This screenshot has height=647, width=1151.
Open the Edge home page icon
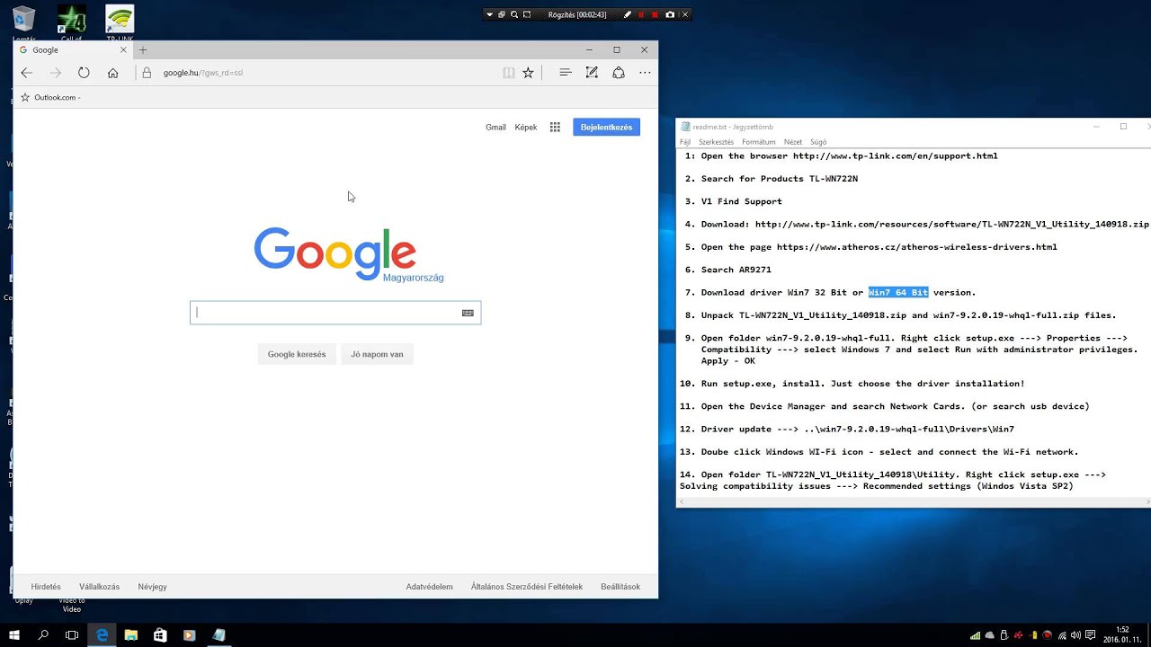[x=112, y=73]
